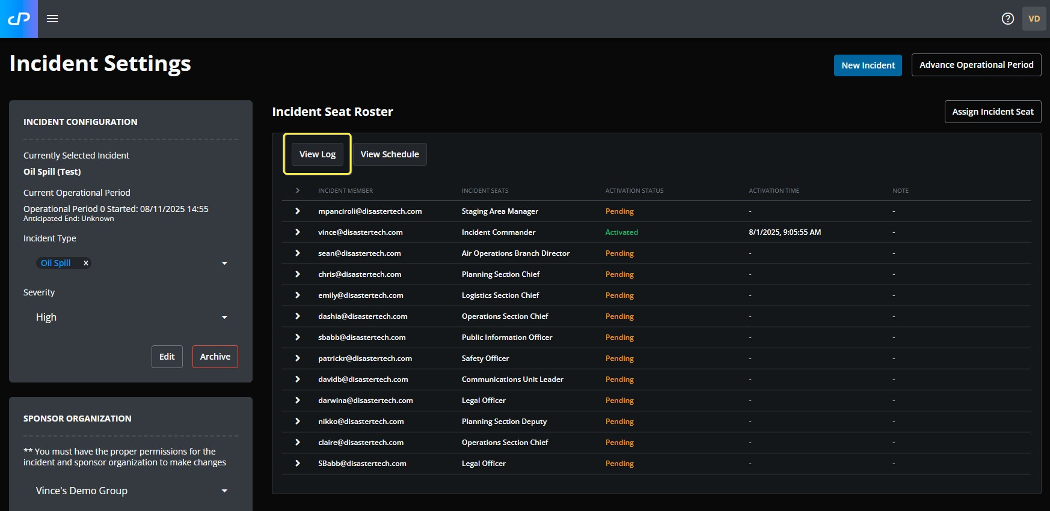Screen dimensions: 1050x511
Task: Click the Staging Area Manager seat cell
Action: (x=500, y=211)
